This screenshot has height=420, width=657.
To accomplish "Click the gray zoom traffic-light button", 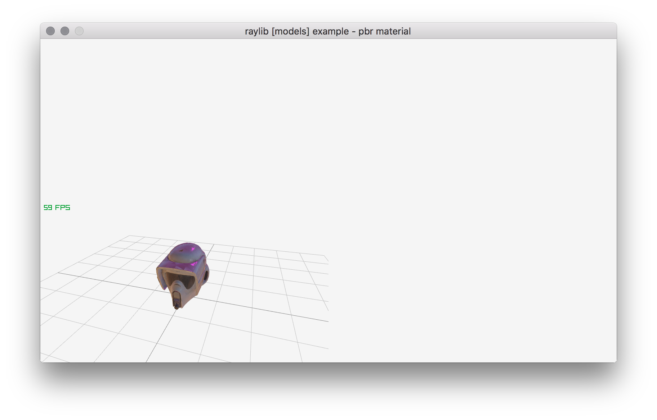I will 79,31.
